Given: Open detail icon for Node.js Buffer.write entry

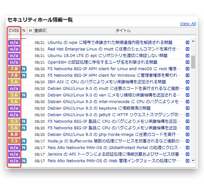Looking at the screenshot, I should click(187, 141).
